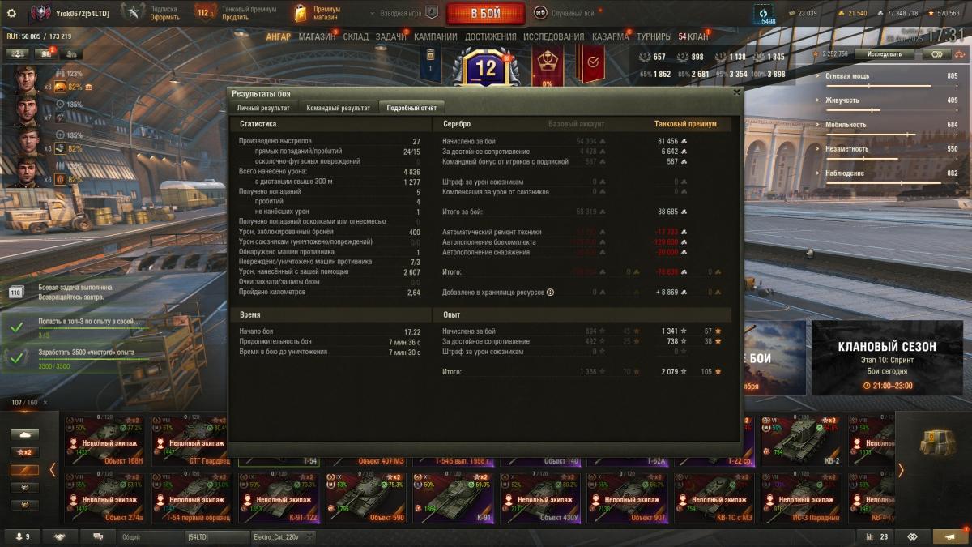Screen dimensions: 972x547
Task: Click the Исследовать button
Action: click(885, 54)
